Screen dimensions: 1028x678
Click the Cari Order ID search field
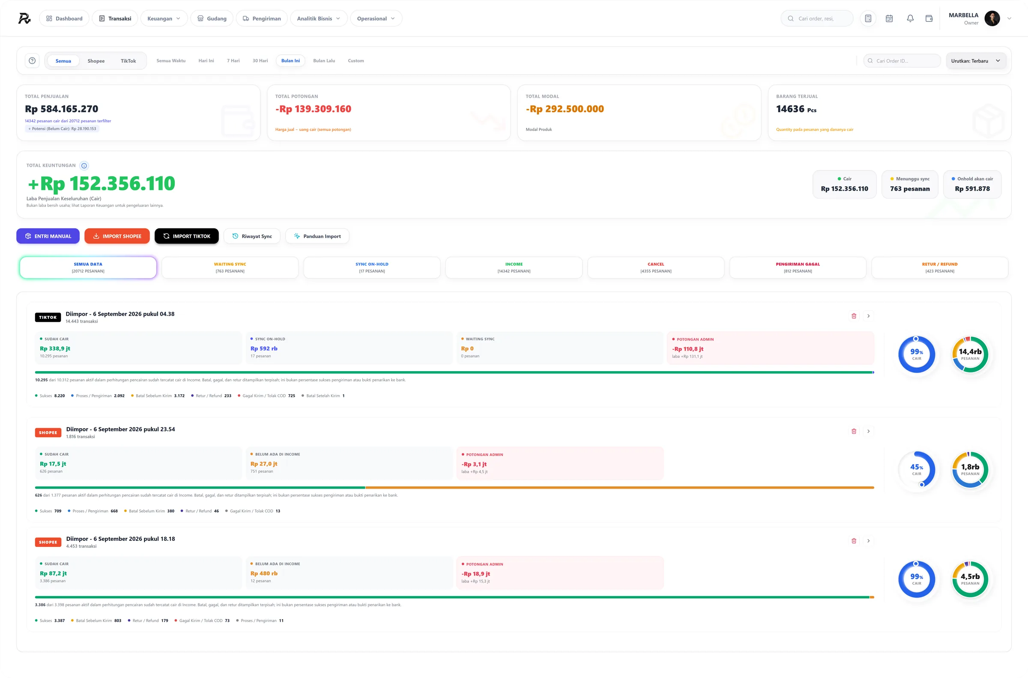click(x=902, y=61)
